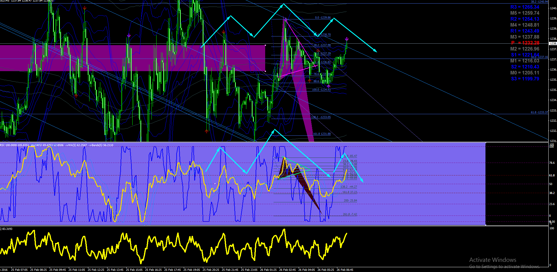Select the 25 Feb 21:45 time label
Image resolution: width=557 pixels, height=272 pixels.
pos(230,270)
